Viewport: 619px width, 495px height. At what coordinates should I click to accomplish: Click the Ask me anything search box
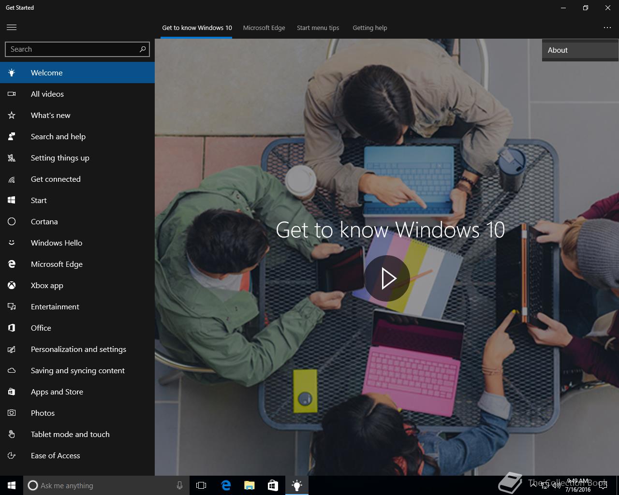point(105,485)
